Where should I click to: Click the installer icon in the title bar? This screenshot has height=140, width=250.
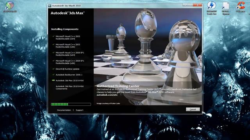click(50, 5)
